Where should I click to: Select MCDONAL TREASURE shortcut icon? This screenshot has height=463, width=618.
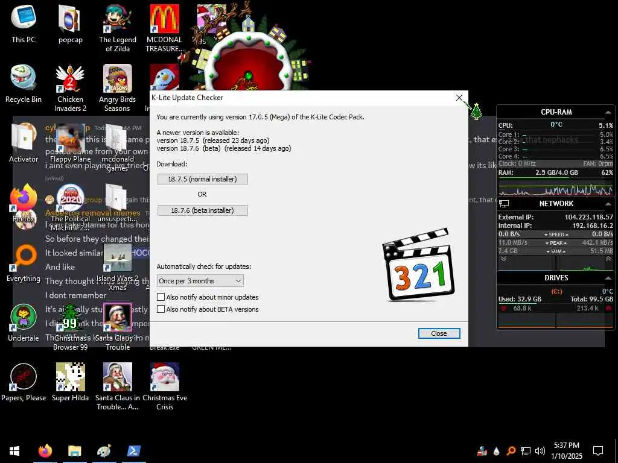click(x=164, y=28)
